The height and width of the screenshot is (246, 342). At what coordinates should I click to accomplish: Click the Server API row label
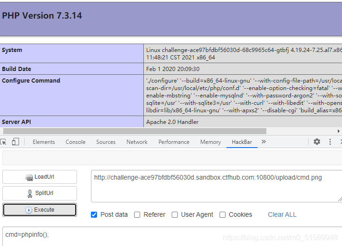[x=16, y=122]
